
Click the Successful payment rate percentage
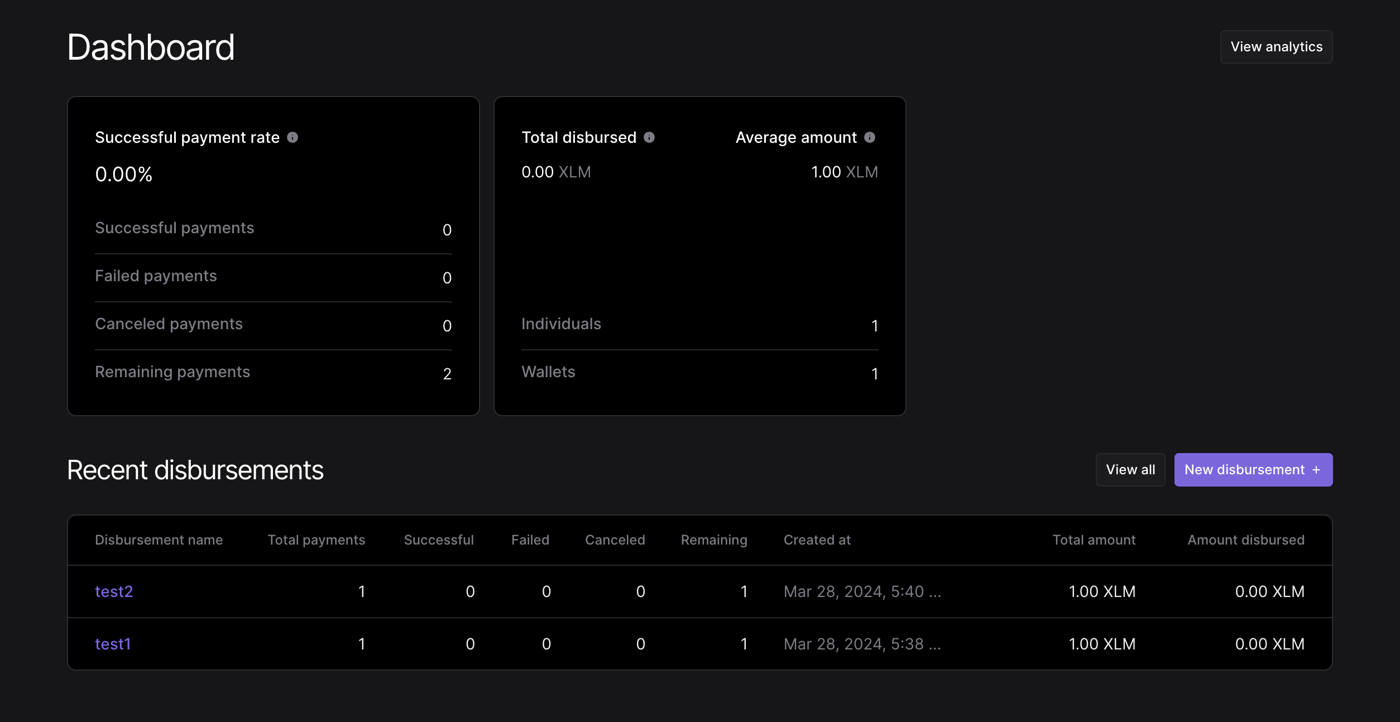click(123, 174)
